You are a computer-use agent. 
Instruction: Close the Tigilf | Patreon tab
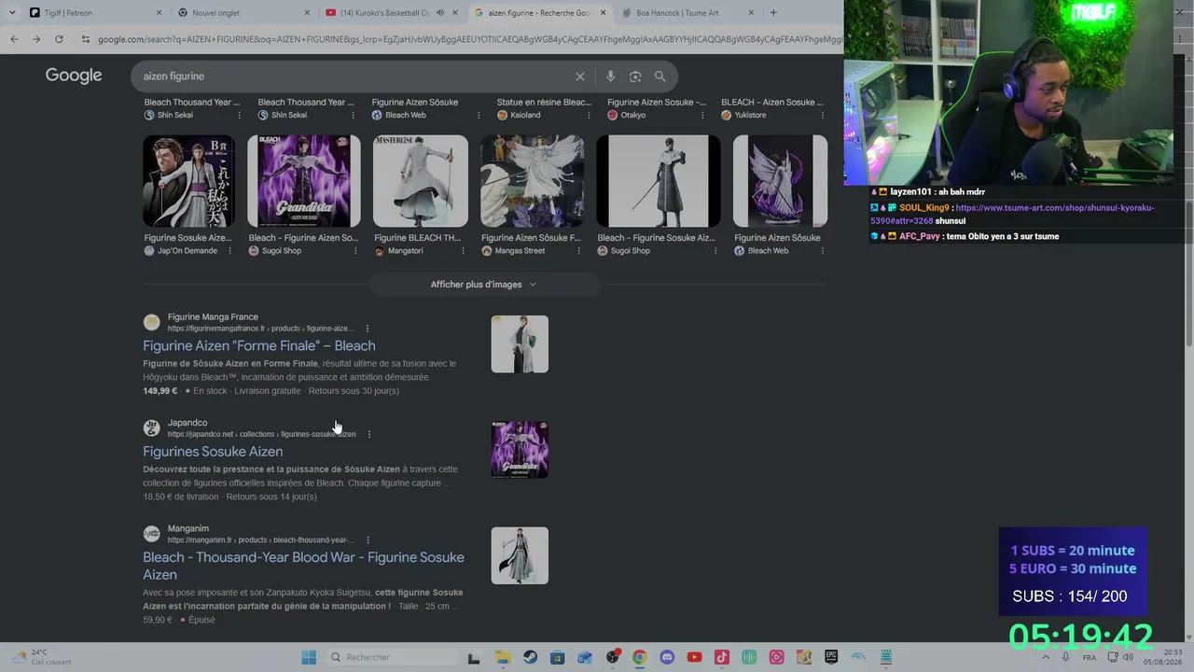pos(159,13)
